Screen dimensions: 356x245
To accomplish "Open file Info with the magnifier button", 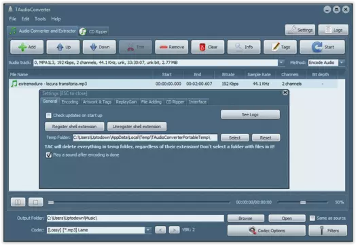I will (244, 47).
